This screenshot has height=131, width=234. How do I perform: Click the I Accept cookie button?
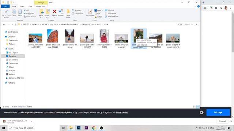click(x=218, y=112)
